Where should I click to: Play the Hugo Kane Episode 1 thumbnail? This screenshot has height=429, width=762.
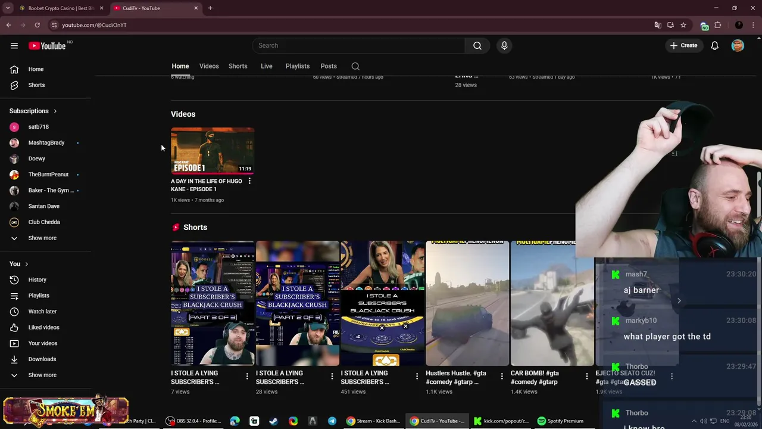pos(213,151)
